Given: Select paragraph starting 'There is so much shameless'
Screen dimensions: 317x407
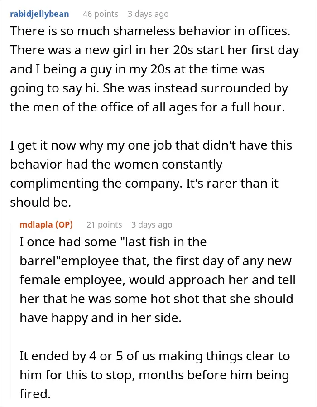Looking at the screenshot, I should pyautogui.click(x=154, y=69).
